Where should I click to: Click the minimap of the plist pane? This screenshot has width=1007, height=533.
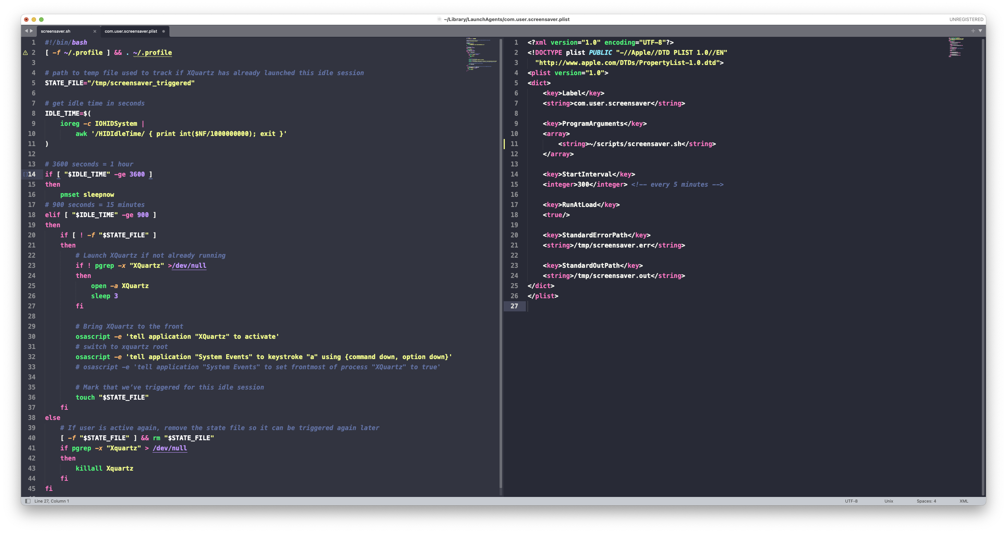pos(957,47)
